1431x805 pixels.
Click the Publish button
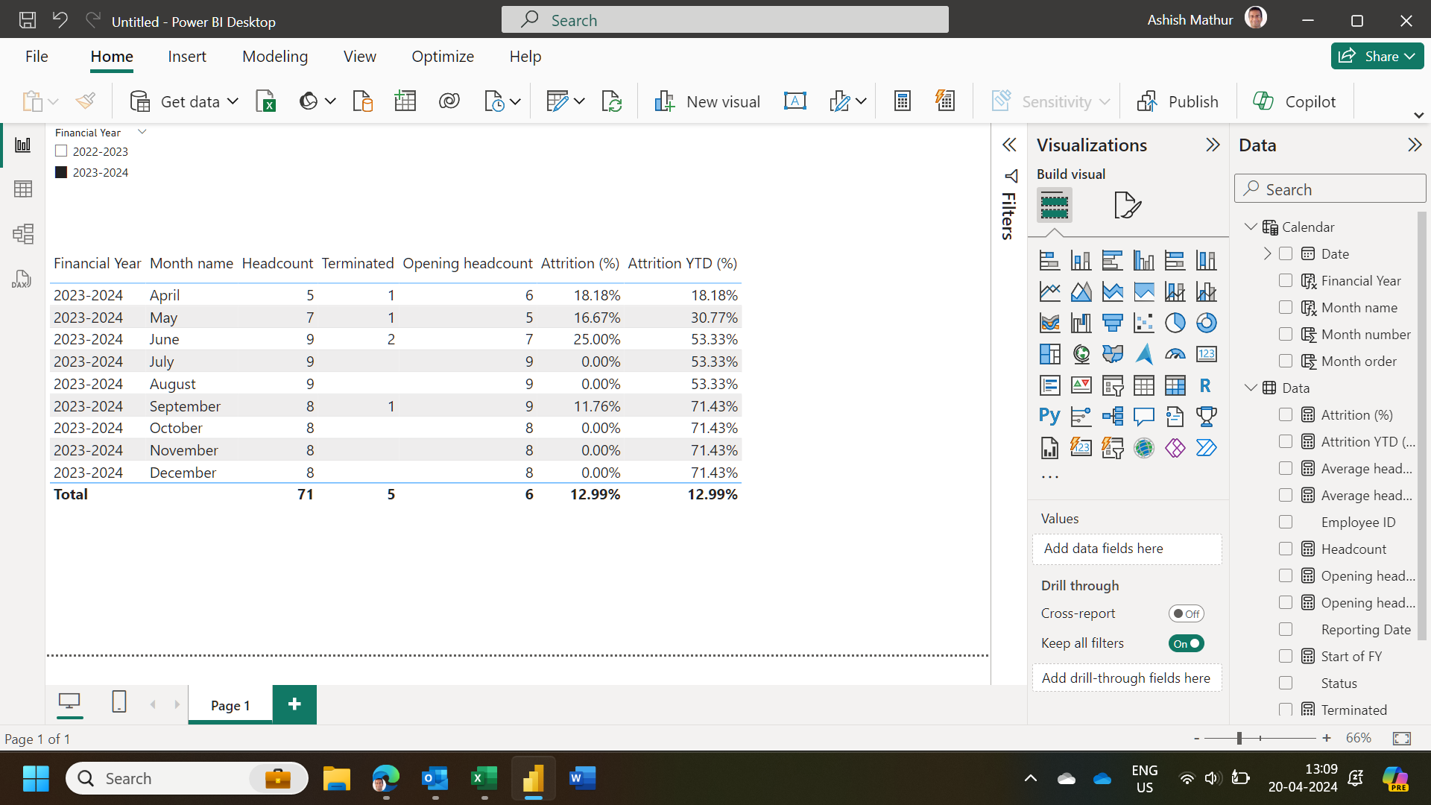pos(1178,101)
